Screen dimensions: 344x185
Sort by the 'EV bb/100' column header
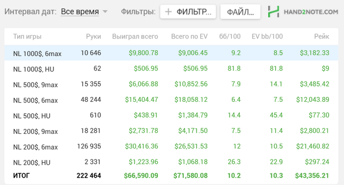(x=267, y=36)
